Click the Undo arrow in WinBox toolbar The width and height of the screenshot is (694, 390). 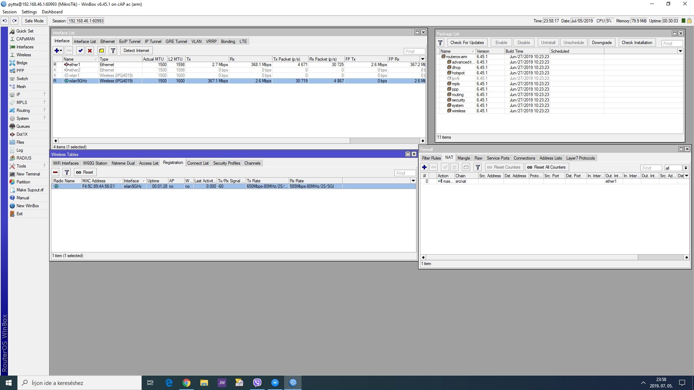pos(5,21)
